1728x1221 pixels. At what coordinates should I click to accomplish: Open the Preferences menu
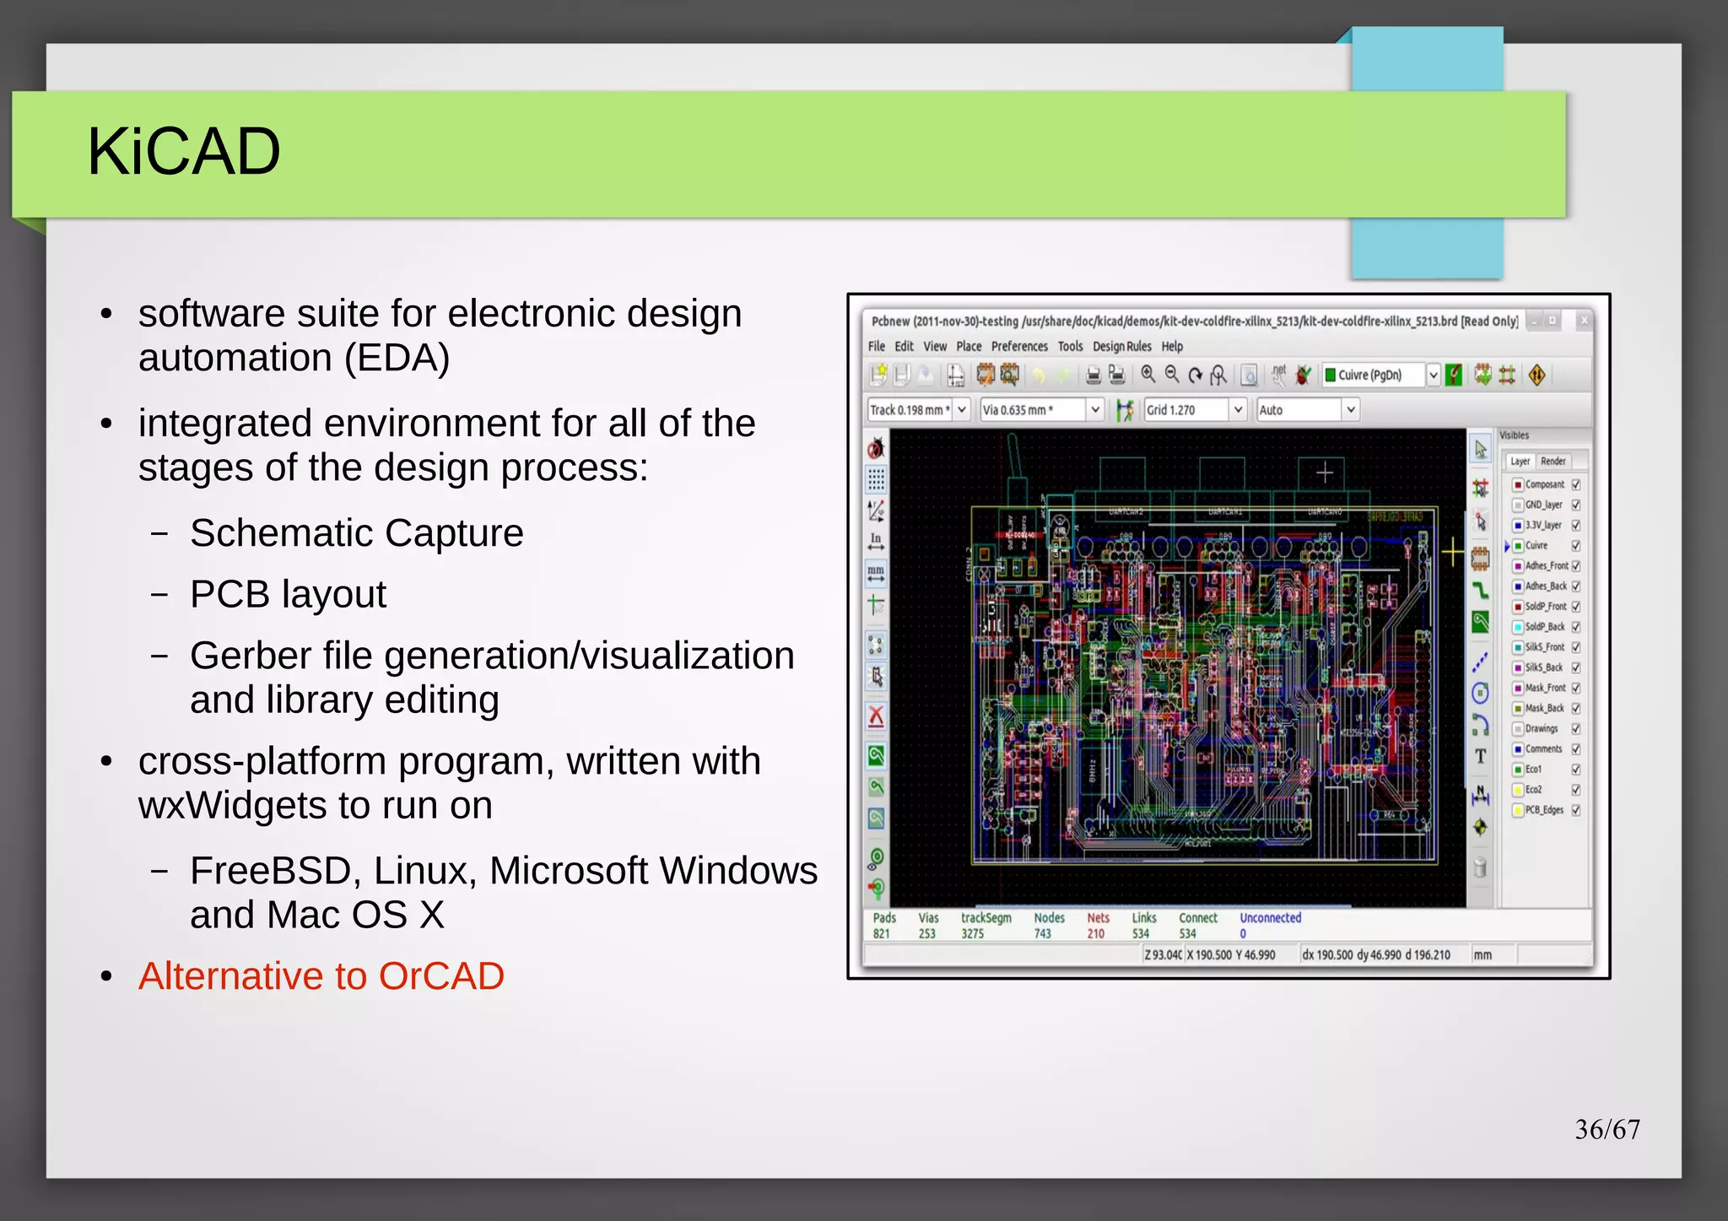click(x=1018, y=347)
